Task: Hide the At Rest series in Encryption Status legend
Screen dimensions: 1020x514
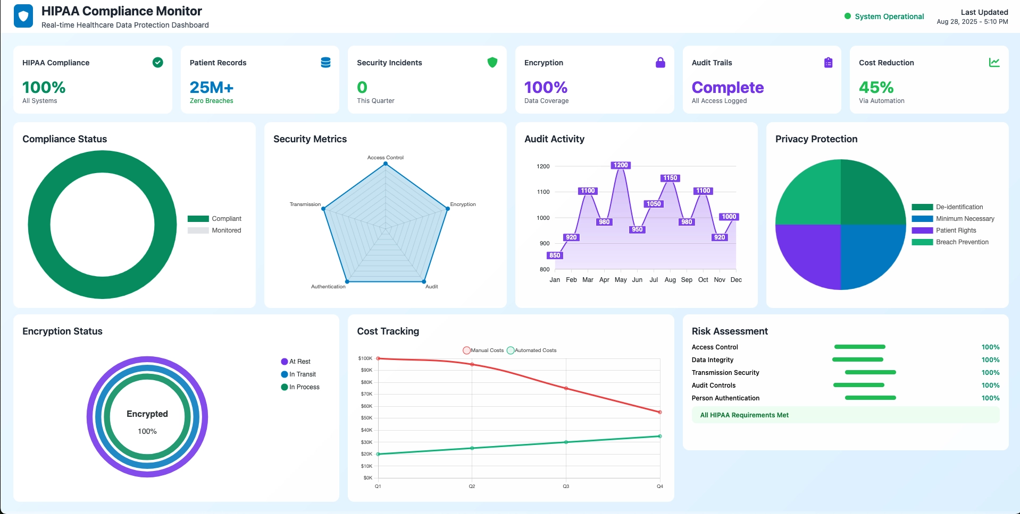Action: click(296, 361)
